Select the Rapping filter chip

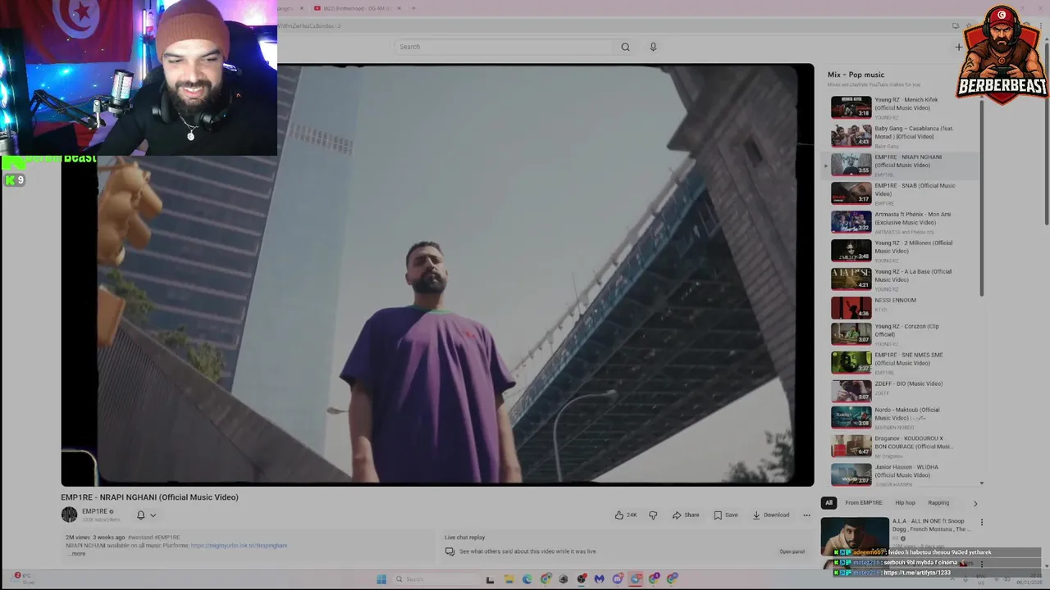(938, 502)
